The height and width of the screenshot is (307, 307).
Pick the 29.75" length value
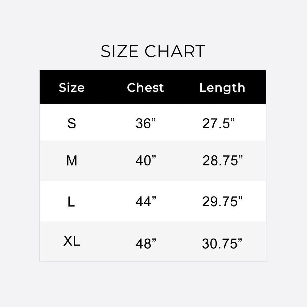tap(222, 202)
